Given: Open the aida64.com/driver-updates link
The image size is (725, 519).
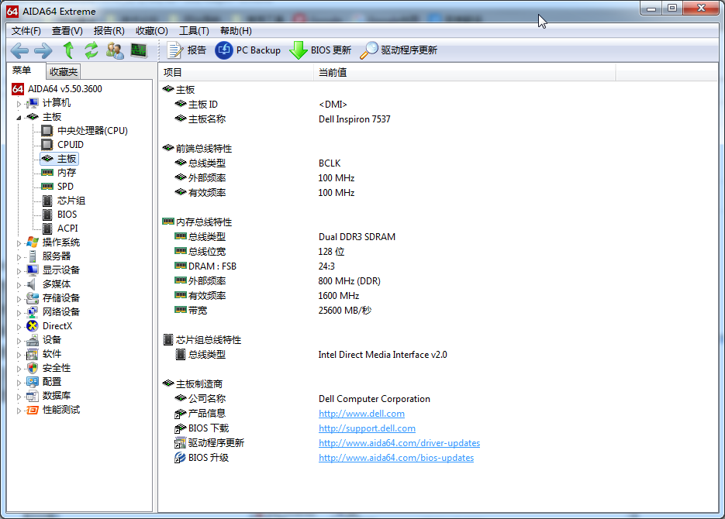Looking at the screenshot, I should pyautogui.click(x=399, y=443).
